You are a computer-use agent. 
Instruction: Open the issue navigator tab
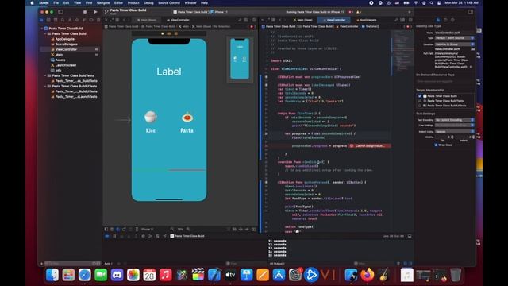click(70, 20)
